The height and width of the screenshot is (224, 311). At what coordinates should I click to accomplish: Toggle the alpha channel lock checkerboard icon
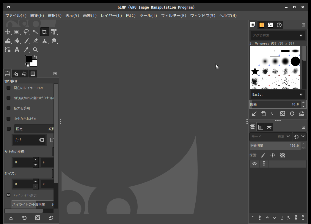(x=282, y=155)
